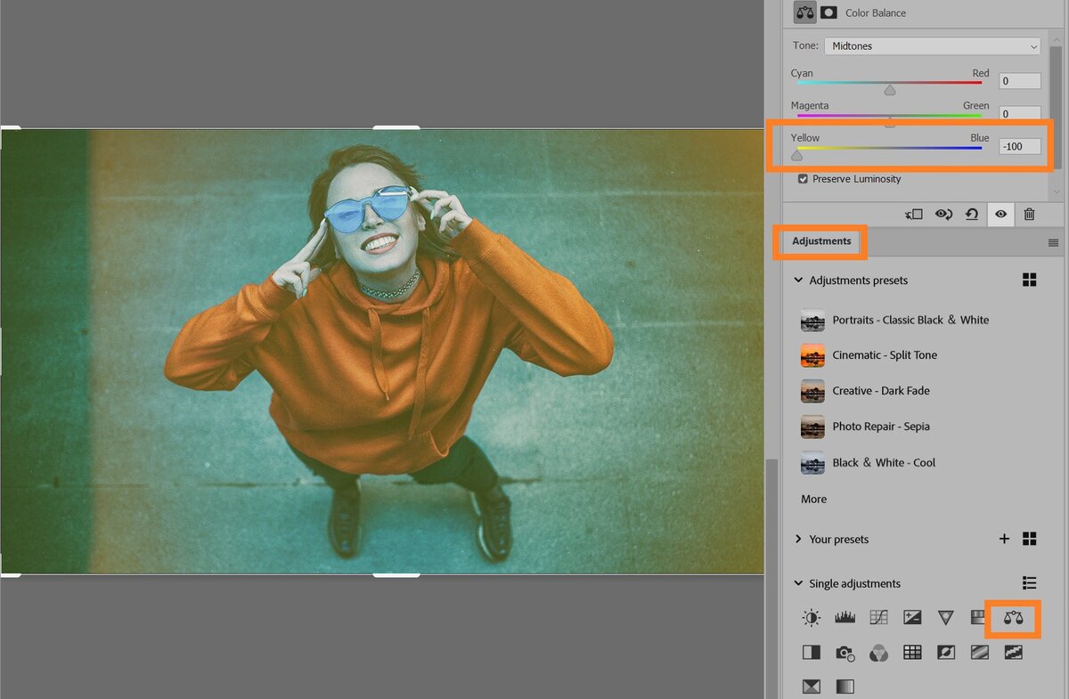
Task: Select the Adjustments panel tab
Action: [821, 241]
